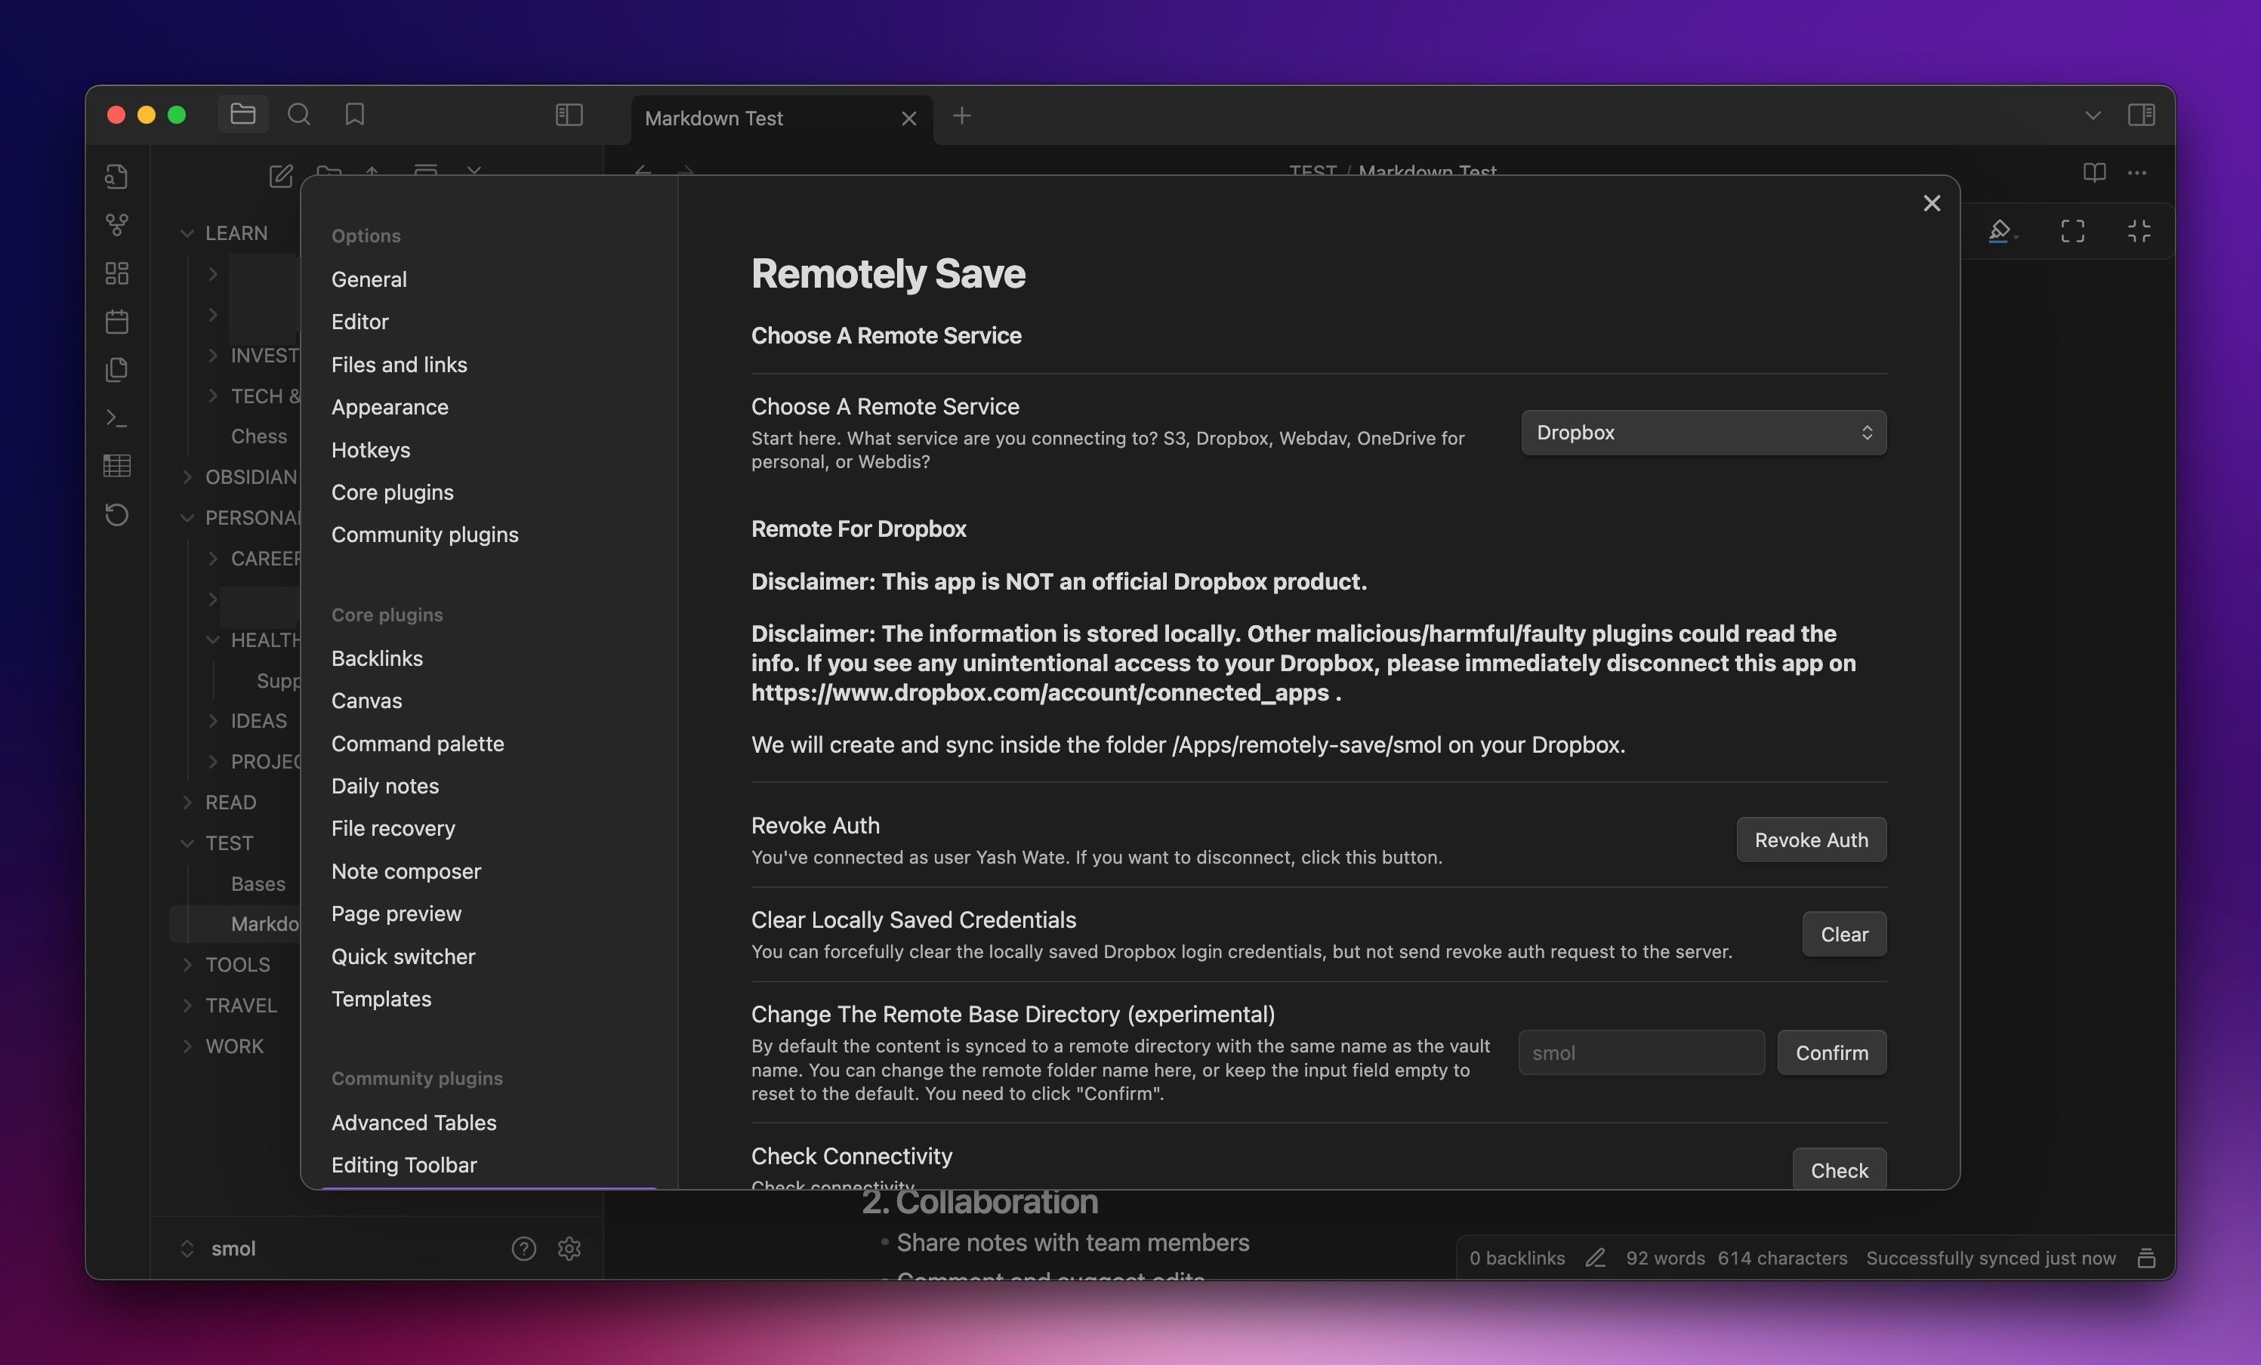Open Appearance settings section
This screenshot has width=2261, height=1365.
click(389, 407)
